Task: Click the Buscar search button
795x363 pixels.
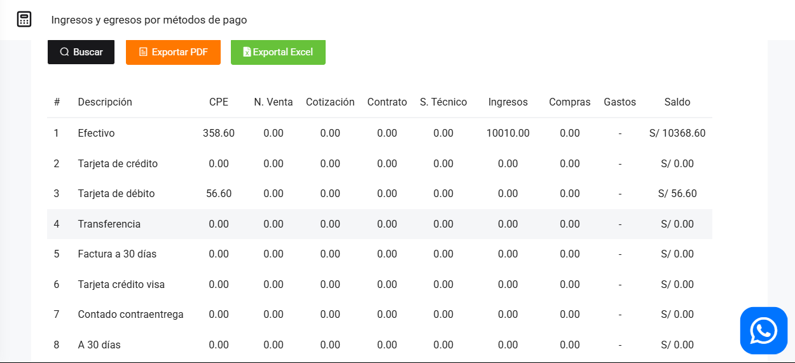Action: click(81, 52)
